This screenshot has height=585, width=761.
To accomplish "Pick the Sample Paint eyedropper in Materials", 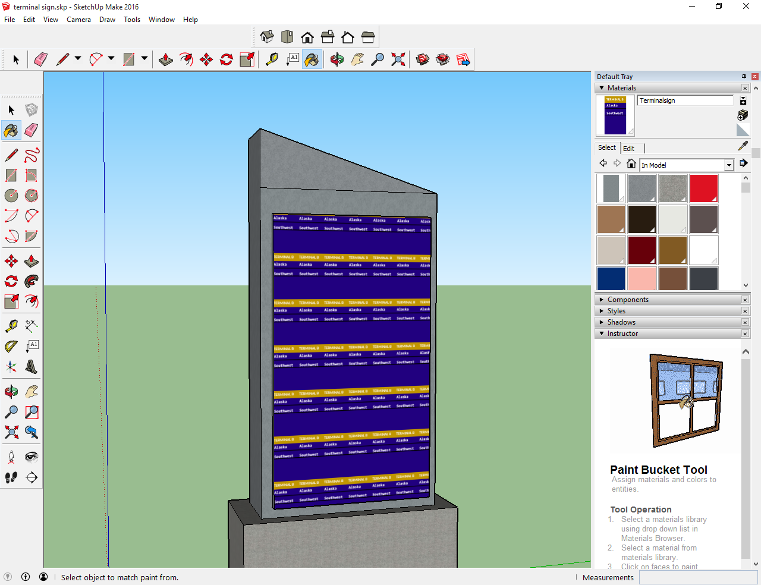I will tap(743, 146).
